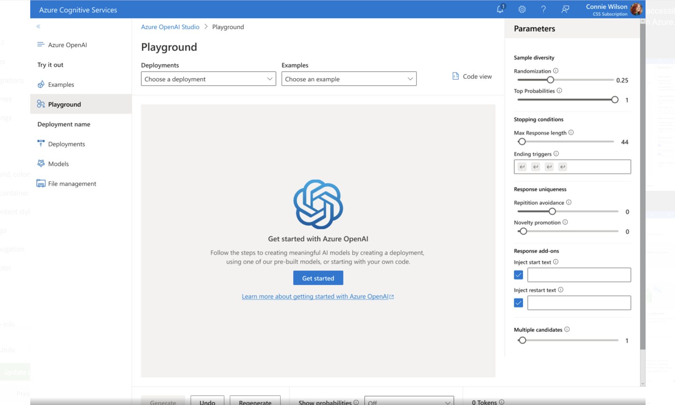Click the Randomization slider handle
675x405 pixels.
[551, 80]
